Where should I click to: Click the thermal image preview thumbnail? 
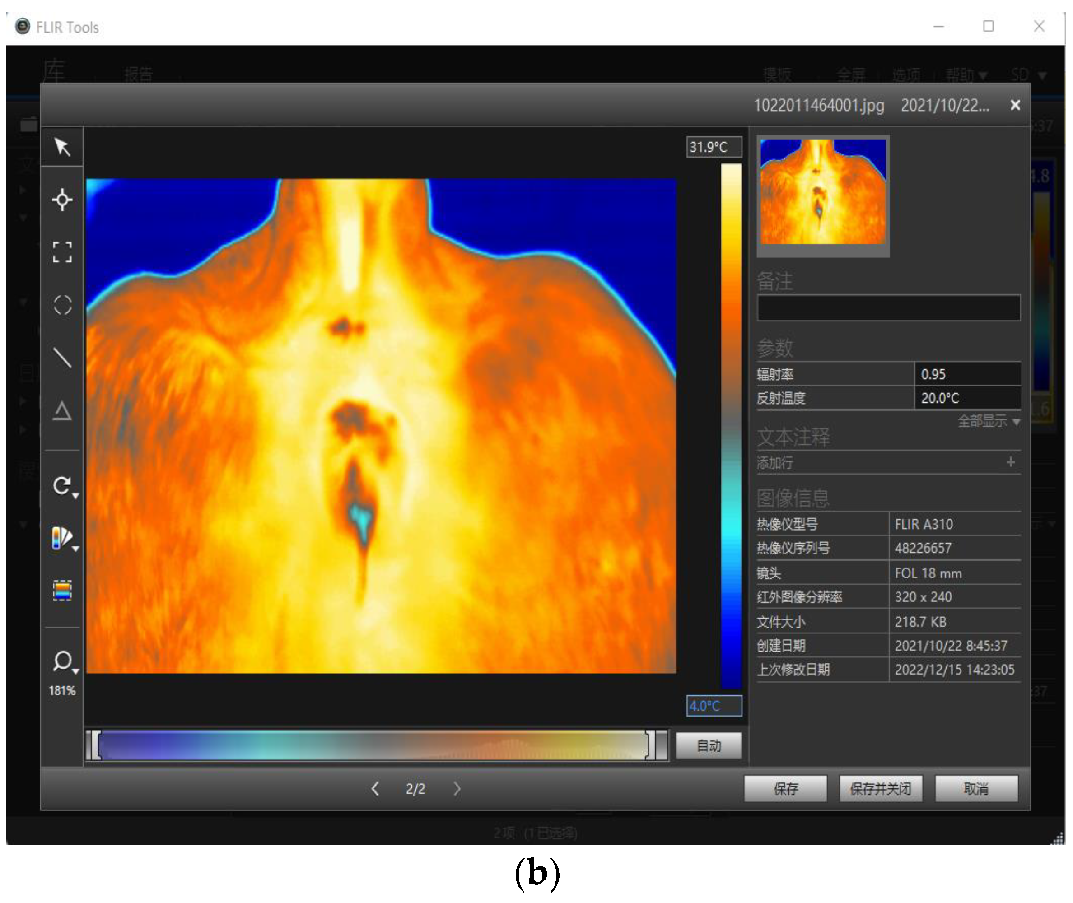coord(823,192)
